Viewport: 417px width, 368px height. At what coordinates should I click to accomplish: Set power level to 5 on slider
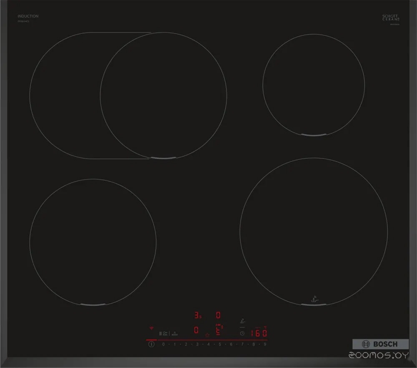pyautogui.click(x=219, y=344)
